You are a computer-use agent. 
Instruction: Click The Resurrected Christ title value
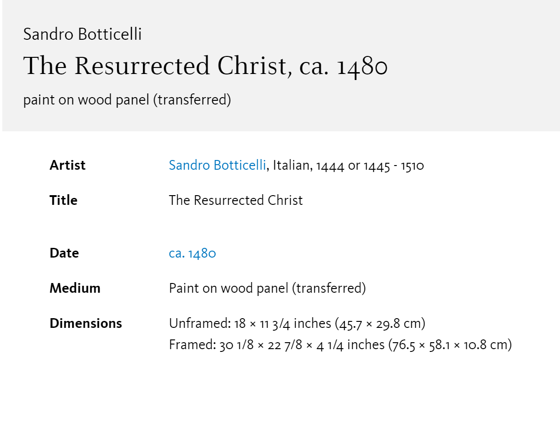point(236,200)
